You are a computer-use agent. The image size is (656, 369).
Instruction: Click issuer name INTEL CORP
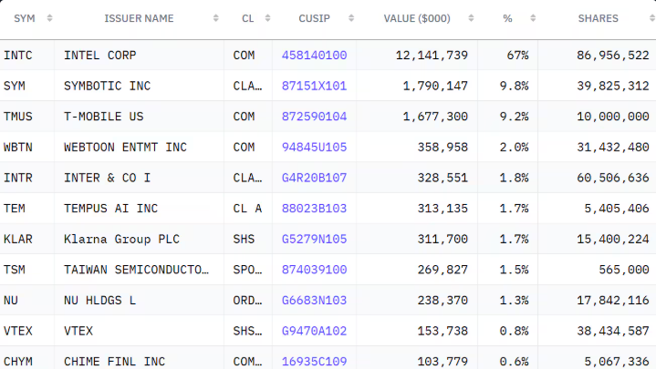click(100, 56)
